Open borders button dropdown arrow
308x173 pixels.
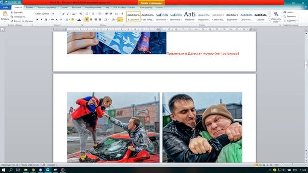tap(122, 20)
